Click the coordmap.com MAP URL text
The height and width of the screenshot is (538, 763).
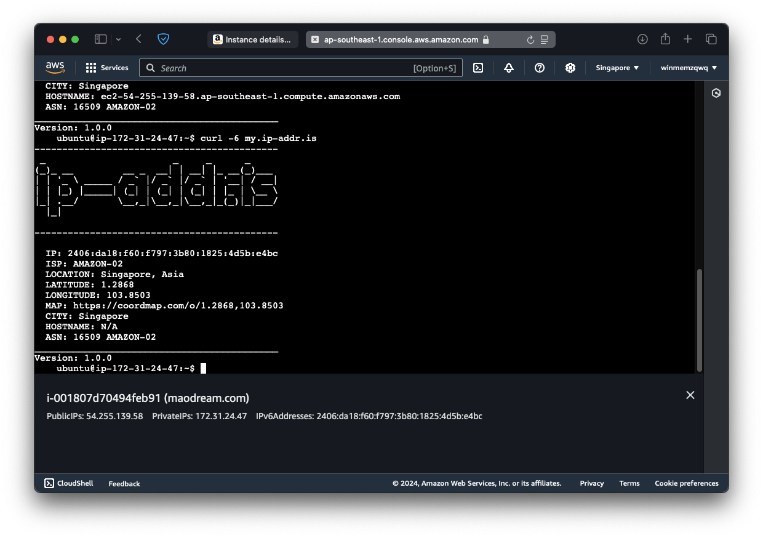(x=178, y=305)
